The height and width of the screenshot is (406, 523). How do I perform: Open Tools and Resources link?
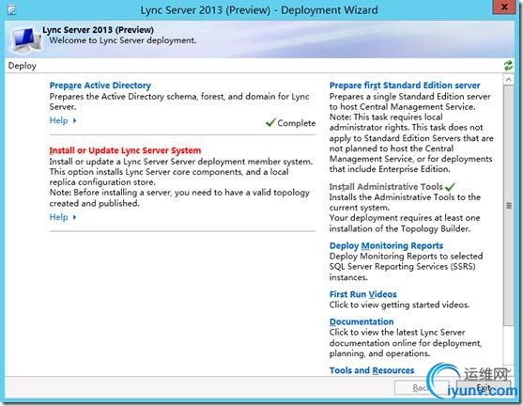click(372, 370)
